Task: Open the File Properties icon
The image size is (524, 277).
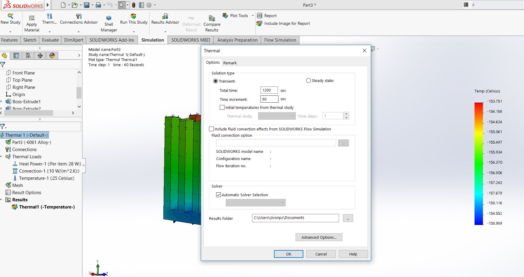Action: 141,5
